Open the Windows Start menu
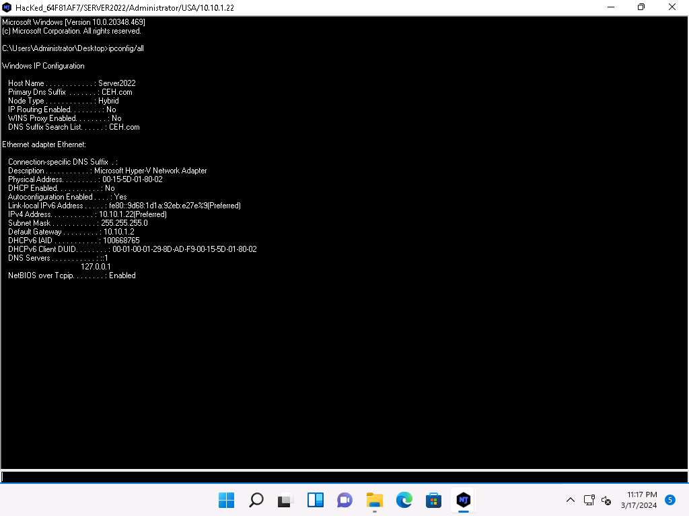This screenshot has width=689, height=516. point(227,500)
